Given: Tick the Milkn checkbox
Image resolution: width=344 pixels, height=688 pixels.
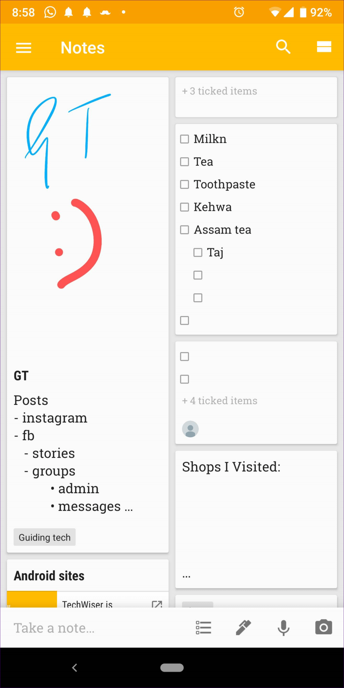Looking at the screenshot, I should 185,139.
